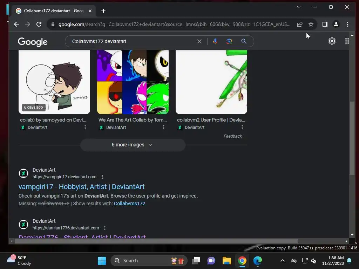The width and height of the screenshot is (359, 269).
Task: Open more options for vampgirl17 result
Action: [x=102, y=177]
